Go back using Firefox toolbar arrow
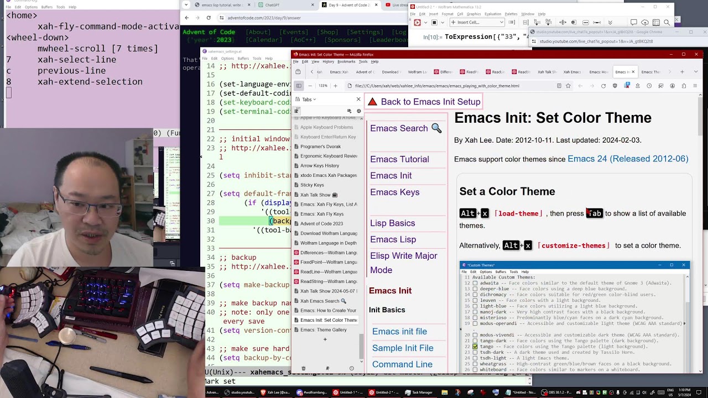 pyautogui.click(x=580, y=86)
